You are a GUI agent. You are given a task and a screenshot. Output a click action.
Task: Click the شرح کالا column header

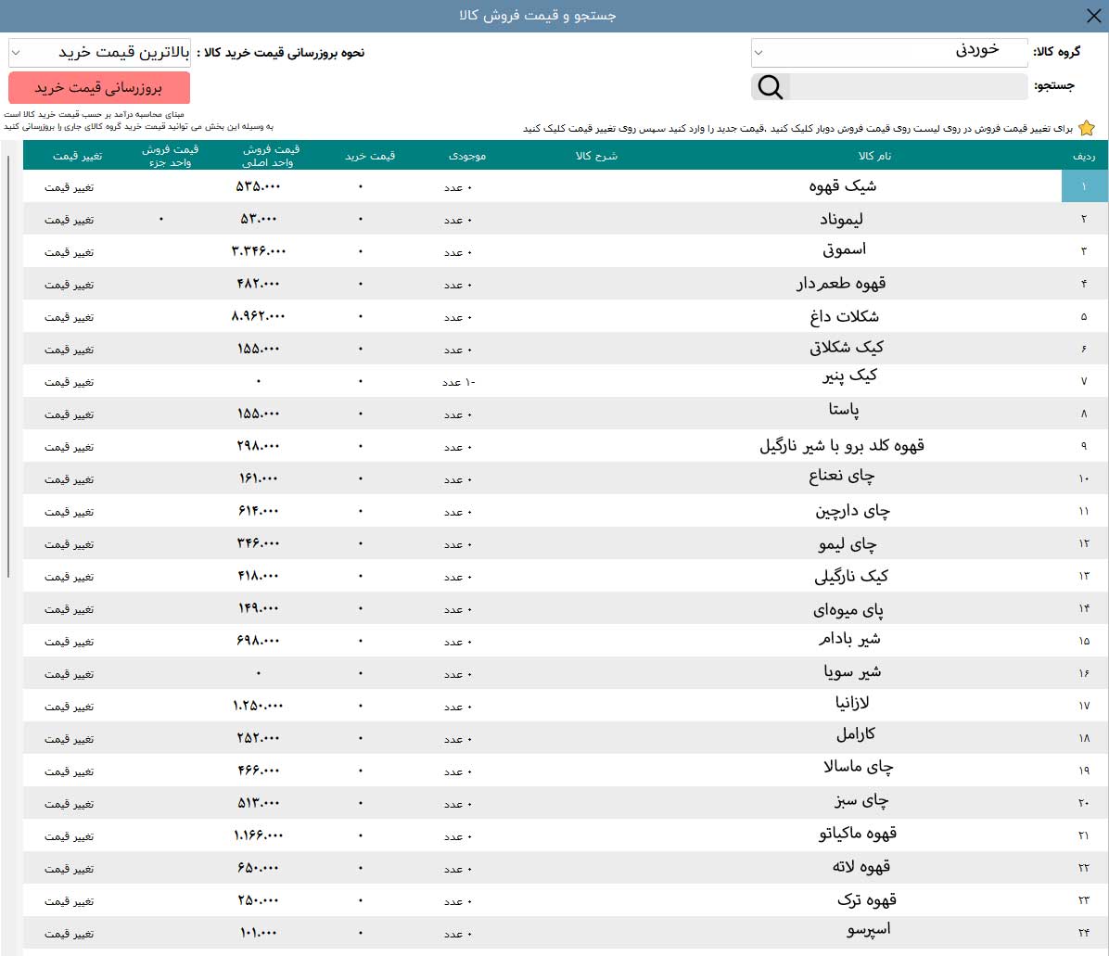596,156
